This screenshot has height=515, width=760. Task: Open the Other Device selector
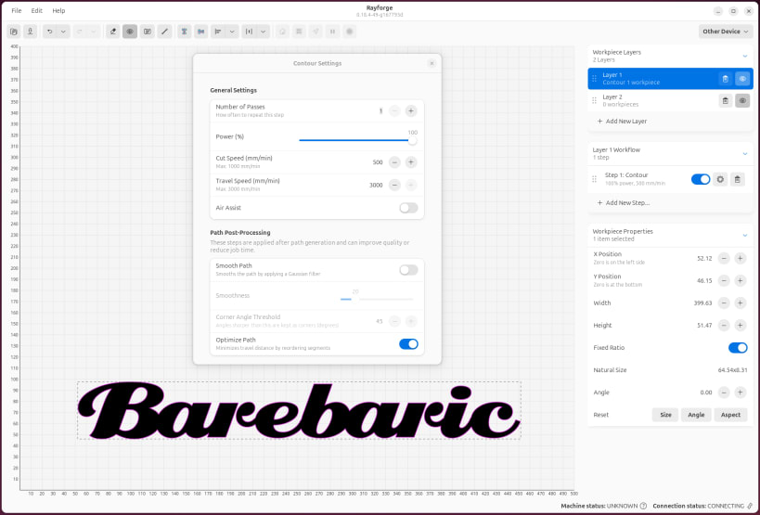pos(726,32)
